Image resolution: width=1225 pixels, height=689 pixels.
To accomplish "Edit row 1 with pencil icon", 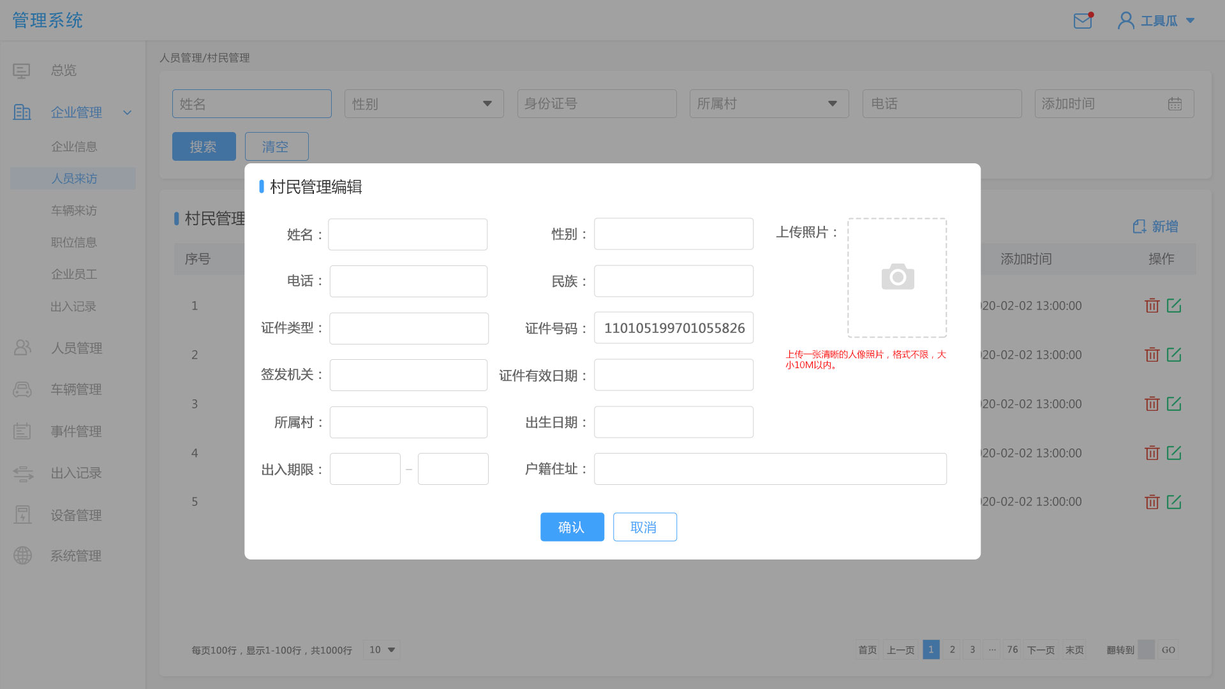I will pos(1174,306).
